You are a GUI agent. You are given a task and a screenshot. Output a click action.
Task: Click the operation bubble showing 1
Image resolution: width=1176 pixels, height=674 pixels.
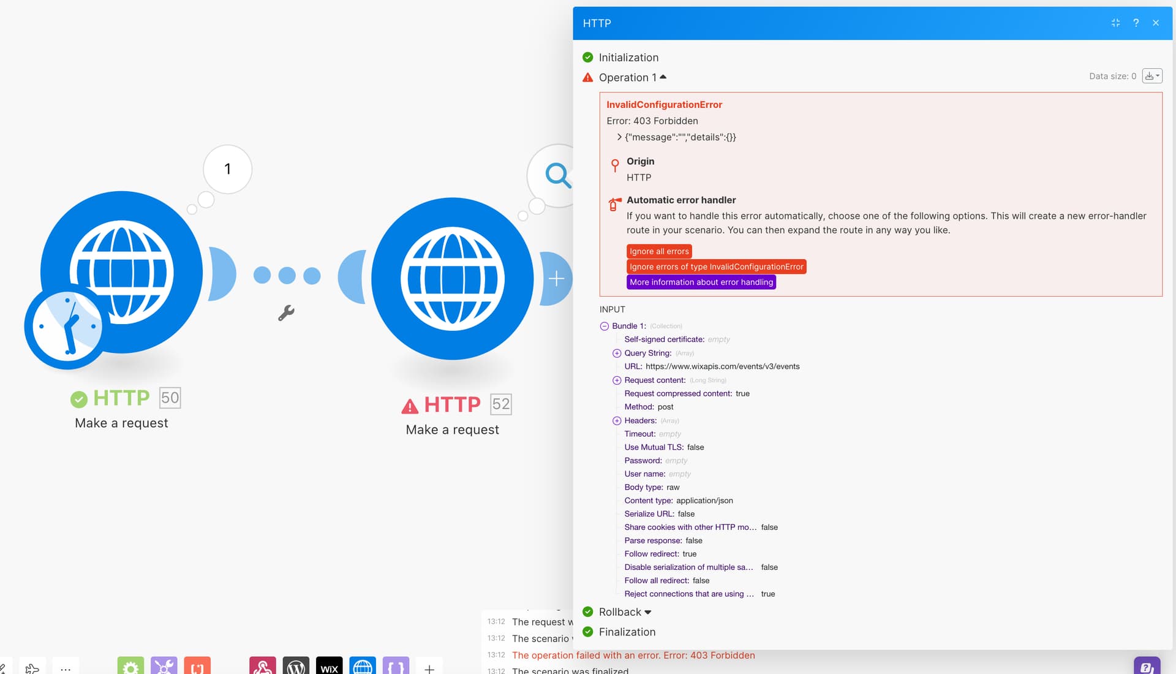coord(227,169)
